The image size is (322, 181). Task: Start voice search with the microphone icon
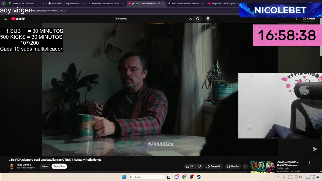[208, 19]
